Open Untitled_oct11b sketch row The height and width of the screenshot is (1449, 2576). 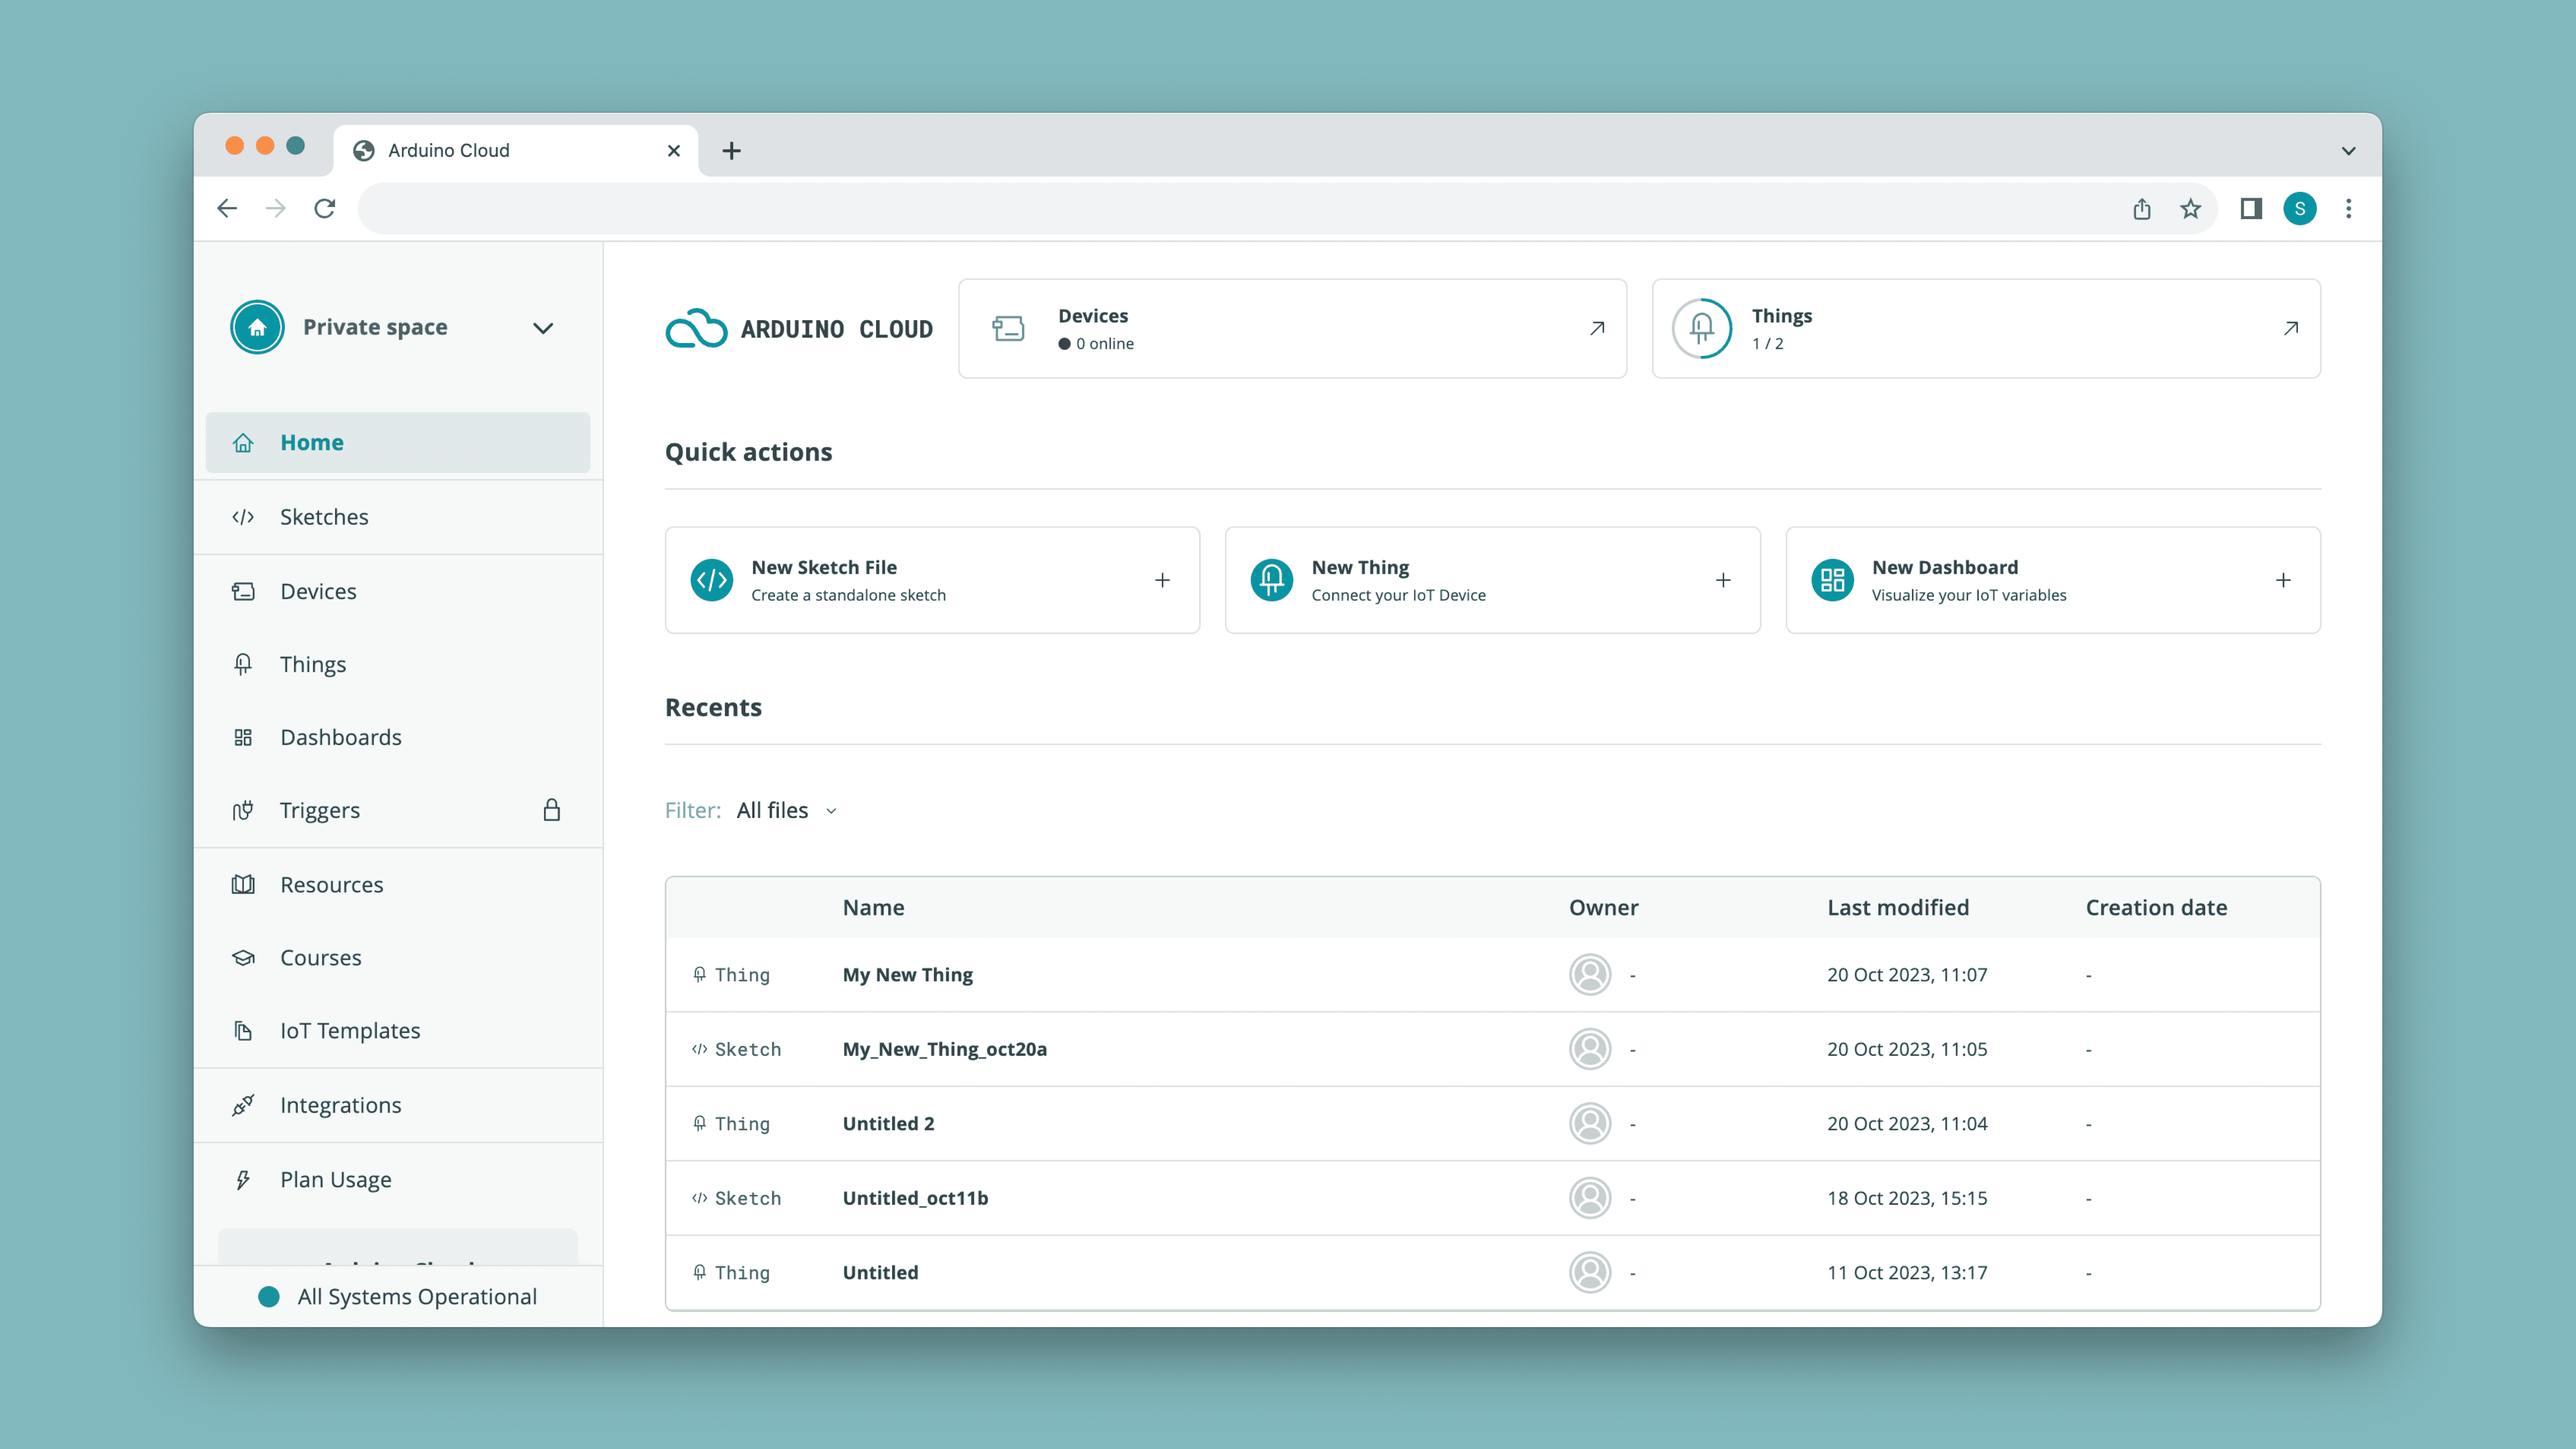pos(914,1198)
